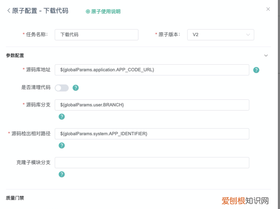Click help icon below 源码库分支 field
The image size is (280, 209).
62,116
